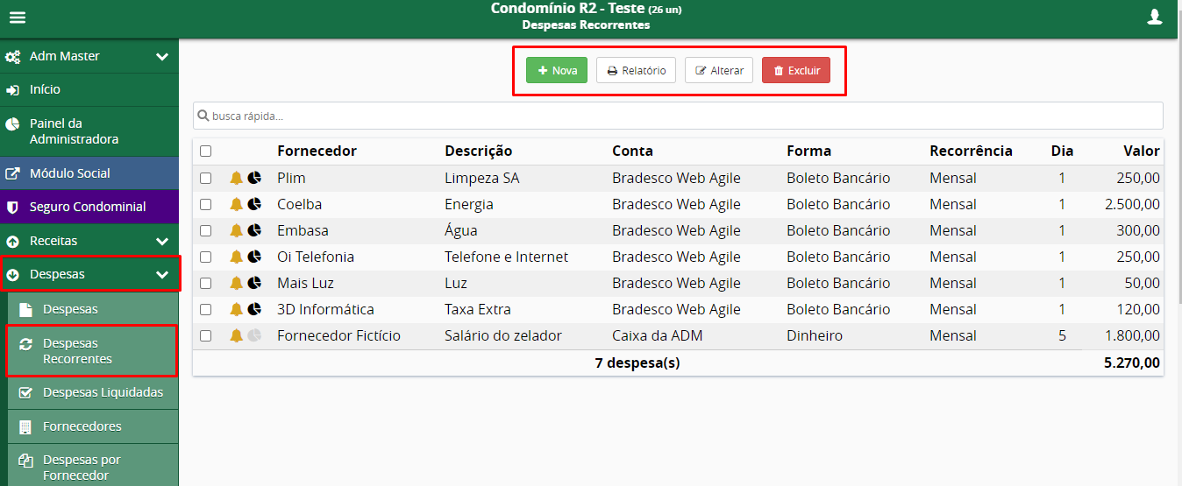The width and height of the screenshot is (1182, 486).
Task: Open the user profile icon
Action: (x=1155, y=17)
